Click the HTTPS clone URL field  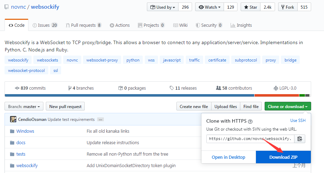(250, 139)
